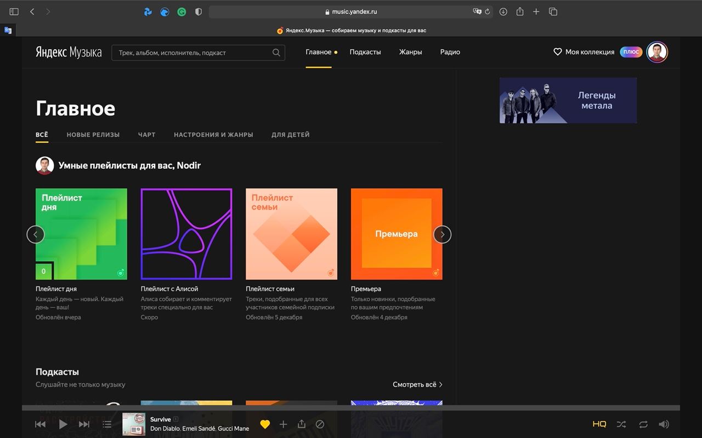Screen dimensions: 702x438
Task: Click the purple Плейлист с Алисой cover
Action: click(x=186, y=234)
